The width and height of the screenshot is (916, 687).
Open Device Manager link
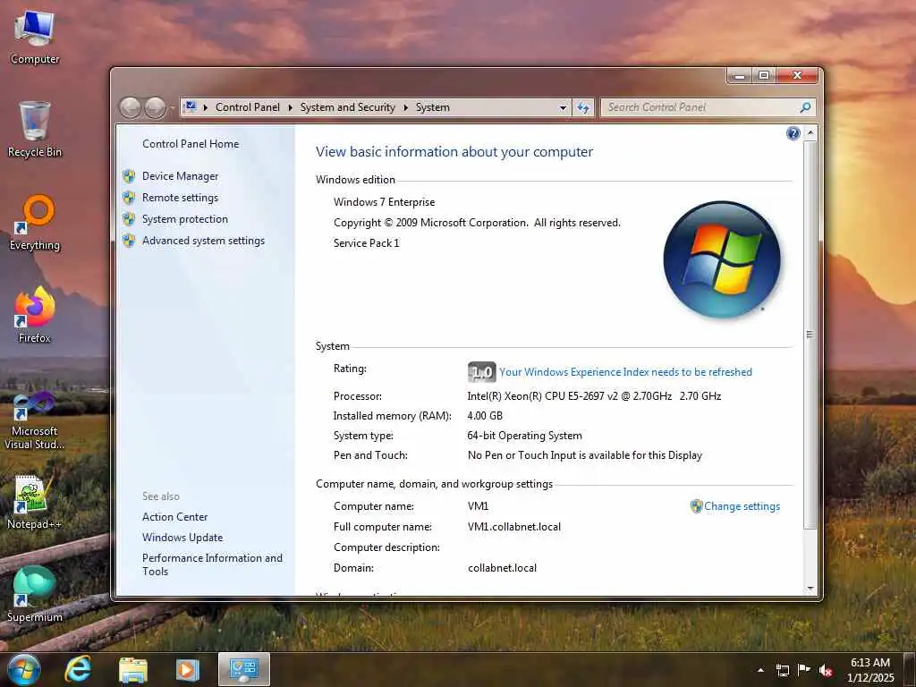[x=180, y=176]
